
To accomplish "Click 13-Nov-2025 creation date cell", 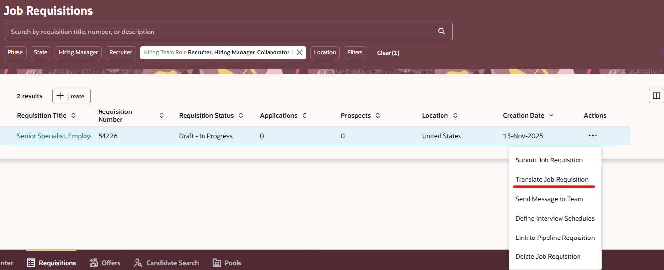I will click(523, 136).
